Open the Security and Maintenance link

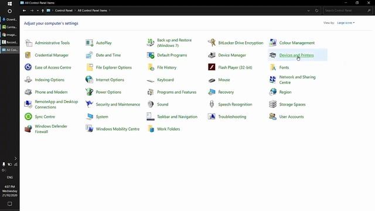118,104
